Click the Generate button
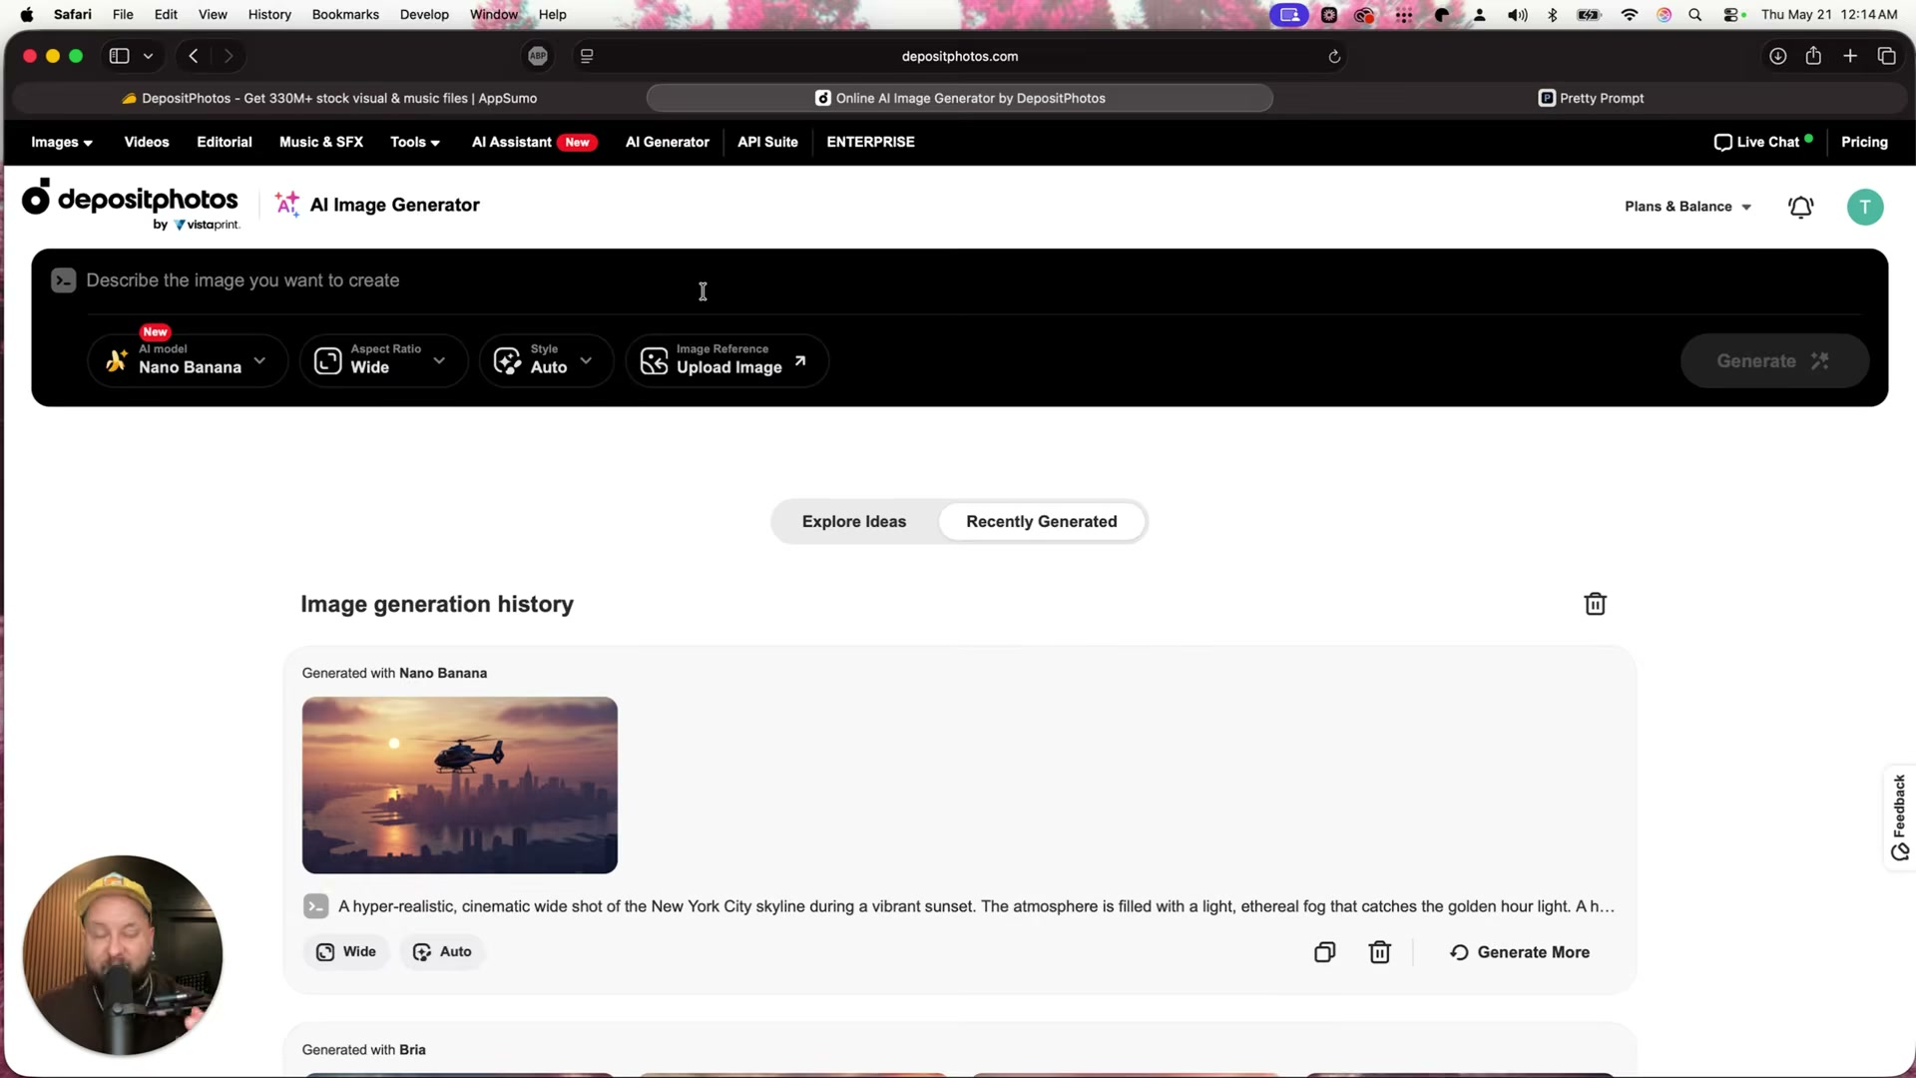 (x=1774, y=360)
